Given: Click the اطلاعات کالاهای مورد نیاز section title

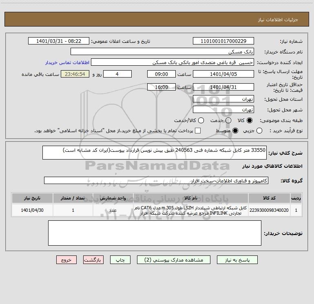Looking at the screenshot, I should pyautogui.click(x=272, y=166).
